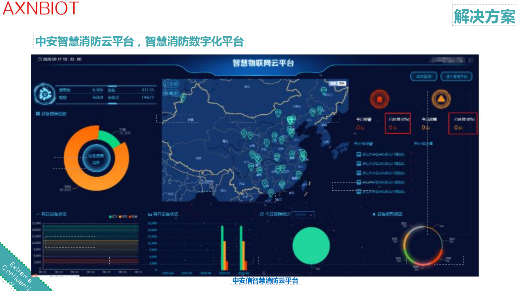Click the 实时监测 button
Image resolution: width=519 pixels, height=291 pixels.
[x=424, y=77]
